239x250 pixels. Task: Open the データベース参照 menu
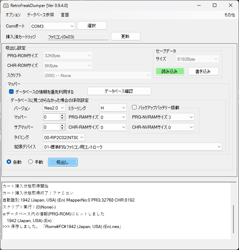(x=40, y=15)
